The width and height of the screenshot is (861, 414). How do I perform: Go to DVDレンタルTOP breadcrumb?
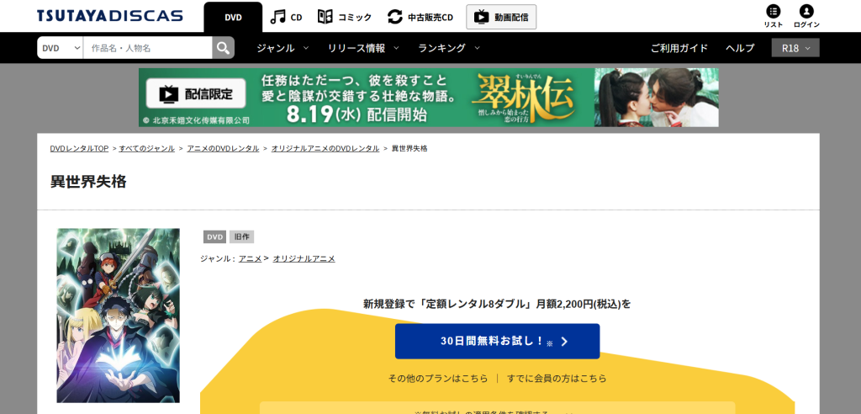[79, 148]
